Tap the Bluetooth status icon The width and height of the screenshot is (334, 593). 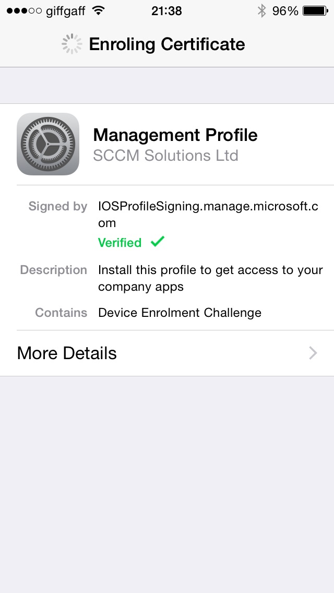pyautogui.click(x=261, y=10)
